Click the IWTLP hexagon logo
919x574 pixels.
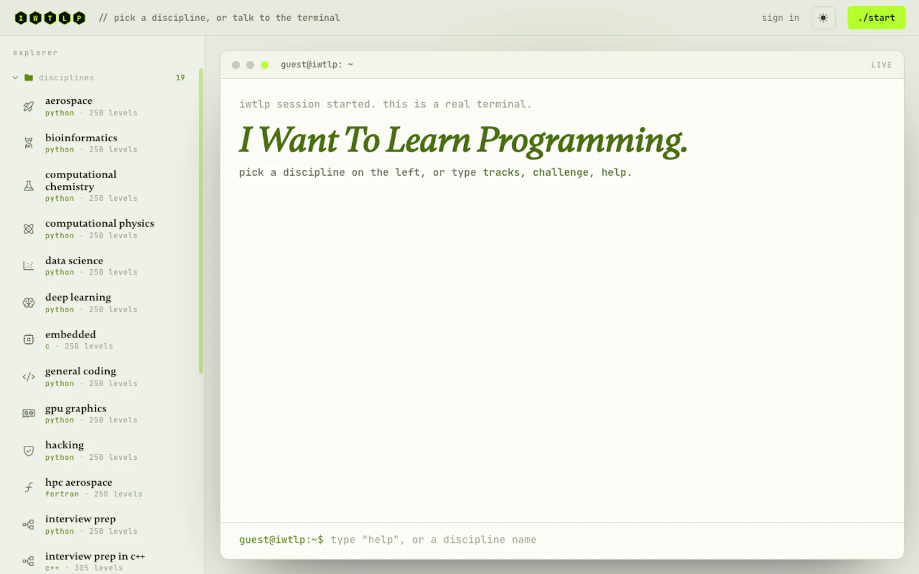tap(50, 18)
